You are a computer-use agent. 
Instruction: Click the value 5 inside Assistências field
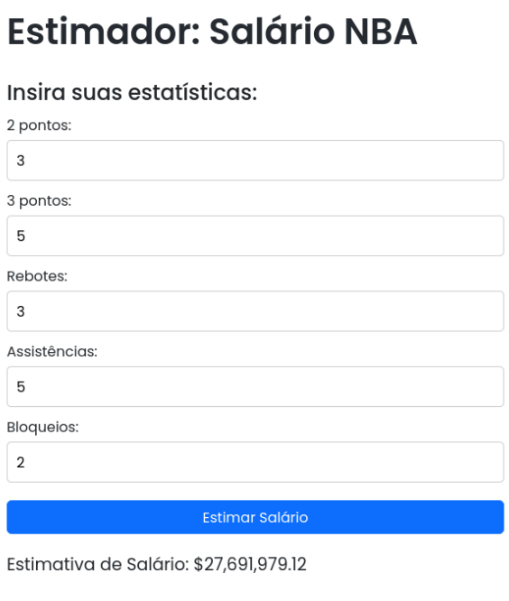coord(21,387)
